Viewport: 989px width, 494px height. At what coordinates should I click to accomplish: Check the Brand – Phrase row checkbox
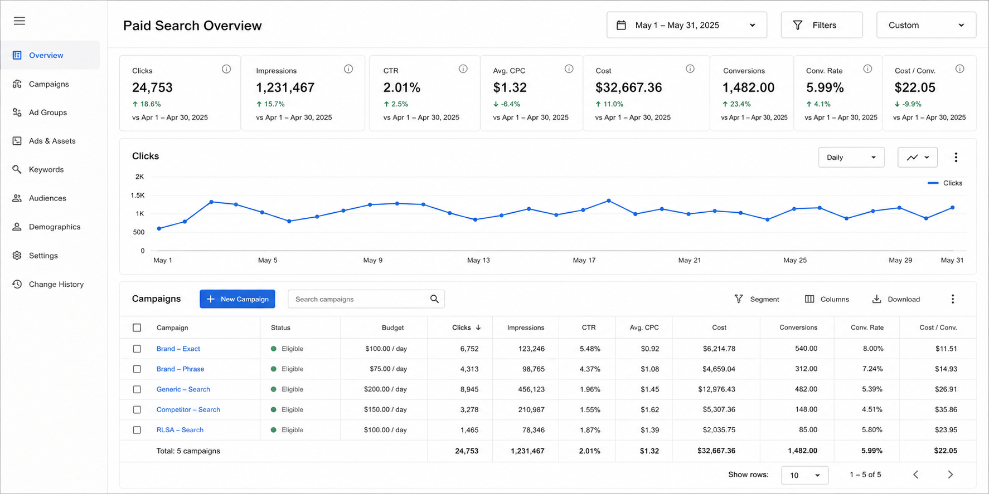point(137,369)
